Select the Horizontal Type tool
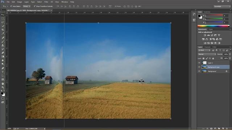This screenshot has width=232, height=130. pos(3,72)
